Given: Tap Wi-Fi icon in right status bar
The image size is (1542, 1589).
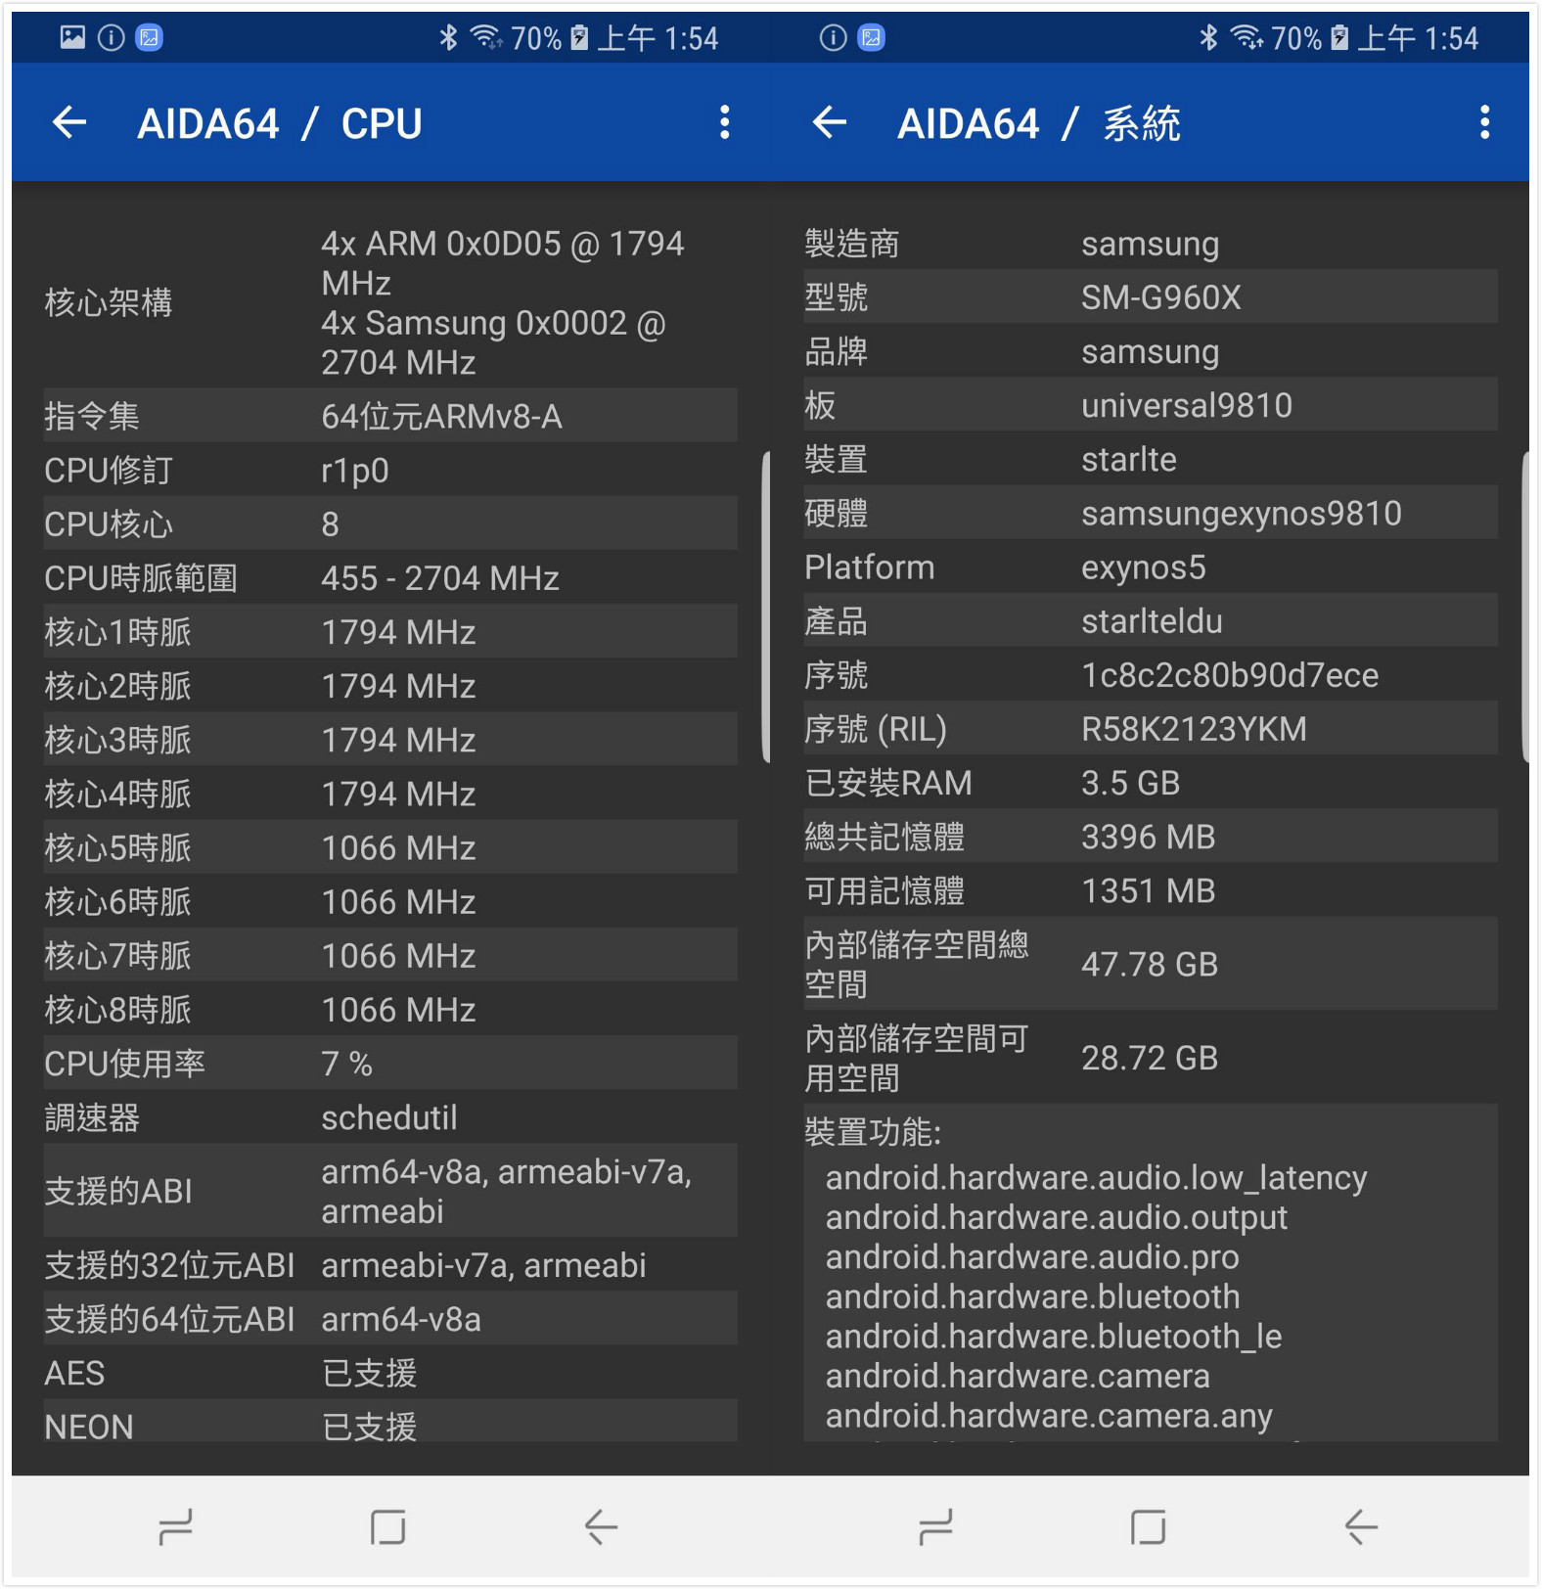Looking at the screenshot, I should pyautogui.click(x=1247, y=37).
